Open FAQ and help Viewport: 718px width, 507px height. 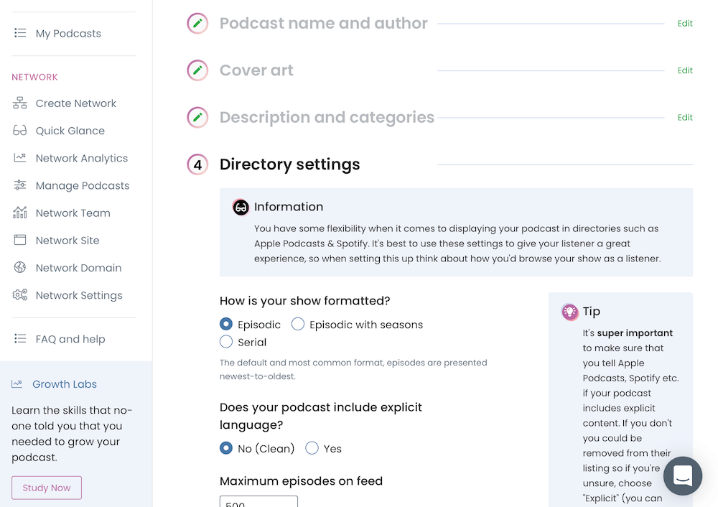70,339
